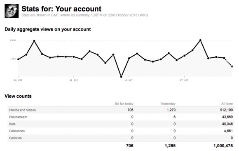Open the Photostream stats row link
This screenshot has width=239, height=151.
pyautogui.click(x=18, y=117)
